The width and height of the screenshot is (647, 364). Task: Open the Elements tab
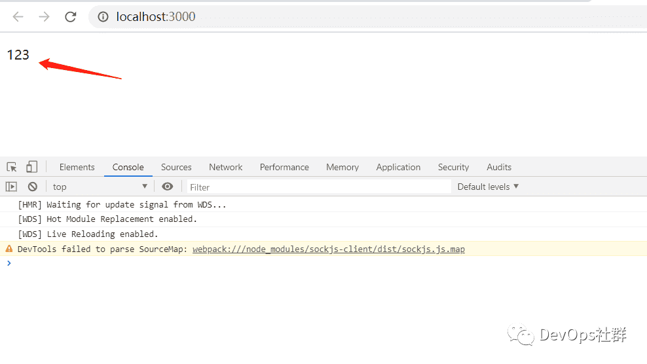77,167
